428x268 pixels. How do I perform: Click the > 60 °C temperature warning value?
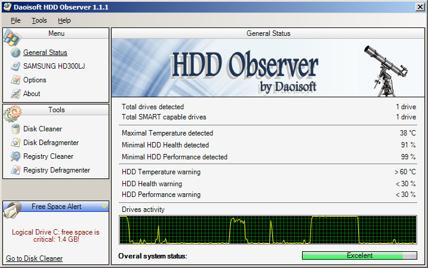click(405, 172)
